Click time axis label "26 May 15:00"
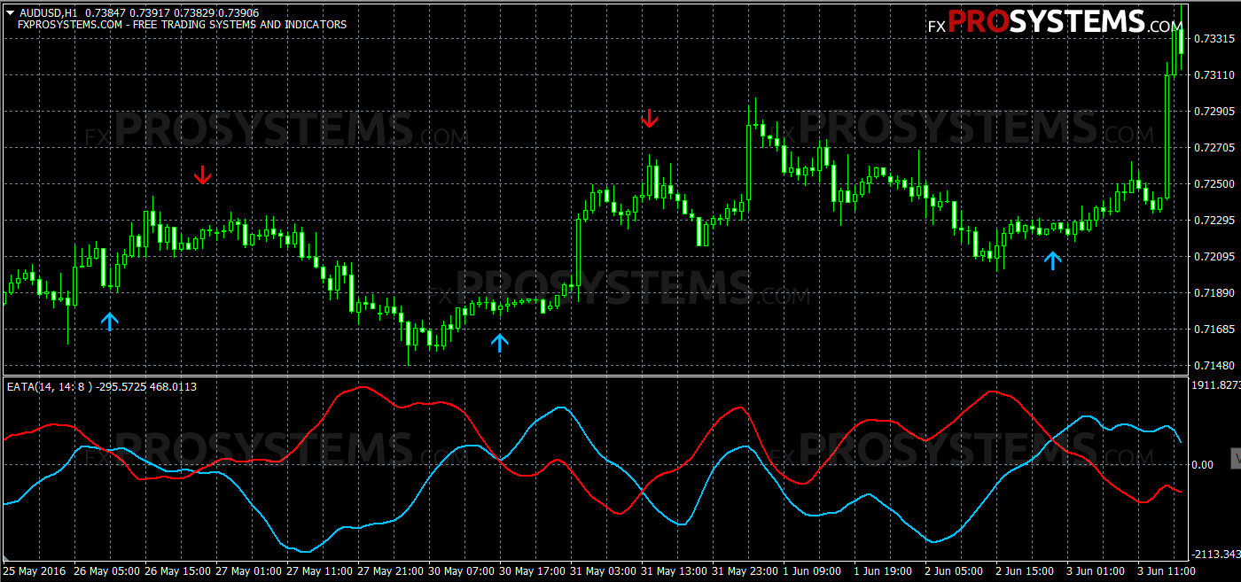Image resolution: width=1241 pixels, height=582 pixels. [x=177, y=570]
